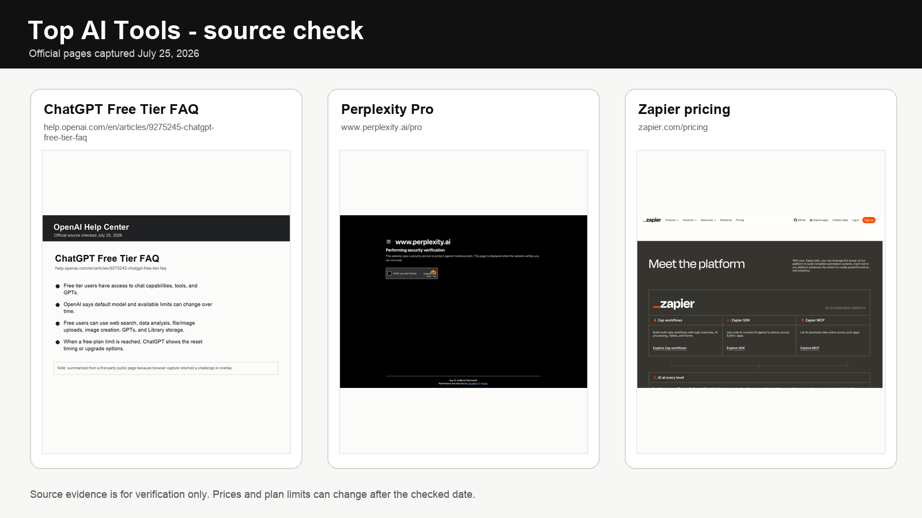Click 'Performing security verification' text

[x=415, y=250]
